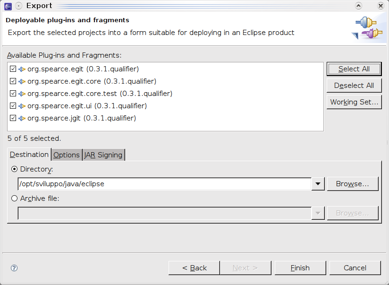
Task: Open help with the question mark icon
Action: point(14,268)
